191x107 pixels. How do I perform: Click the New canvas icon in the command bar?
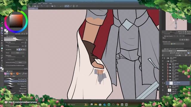click(33, 6)
